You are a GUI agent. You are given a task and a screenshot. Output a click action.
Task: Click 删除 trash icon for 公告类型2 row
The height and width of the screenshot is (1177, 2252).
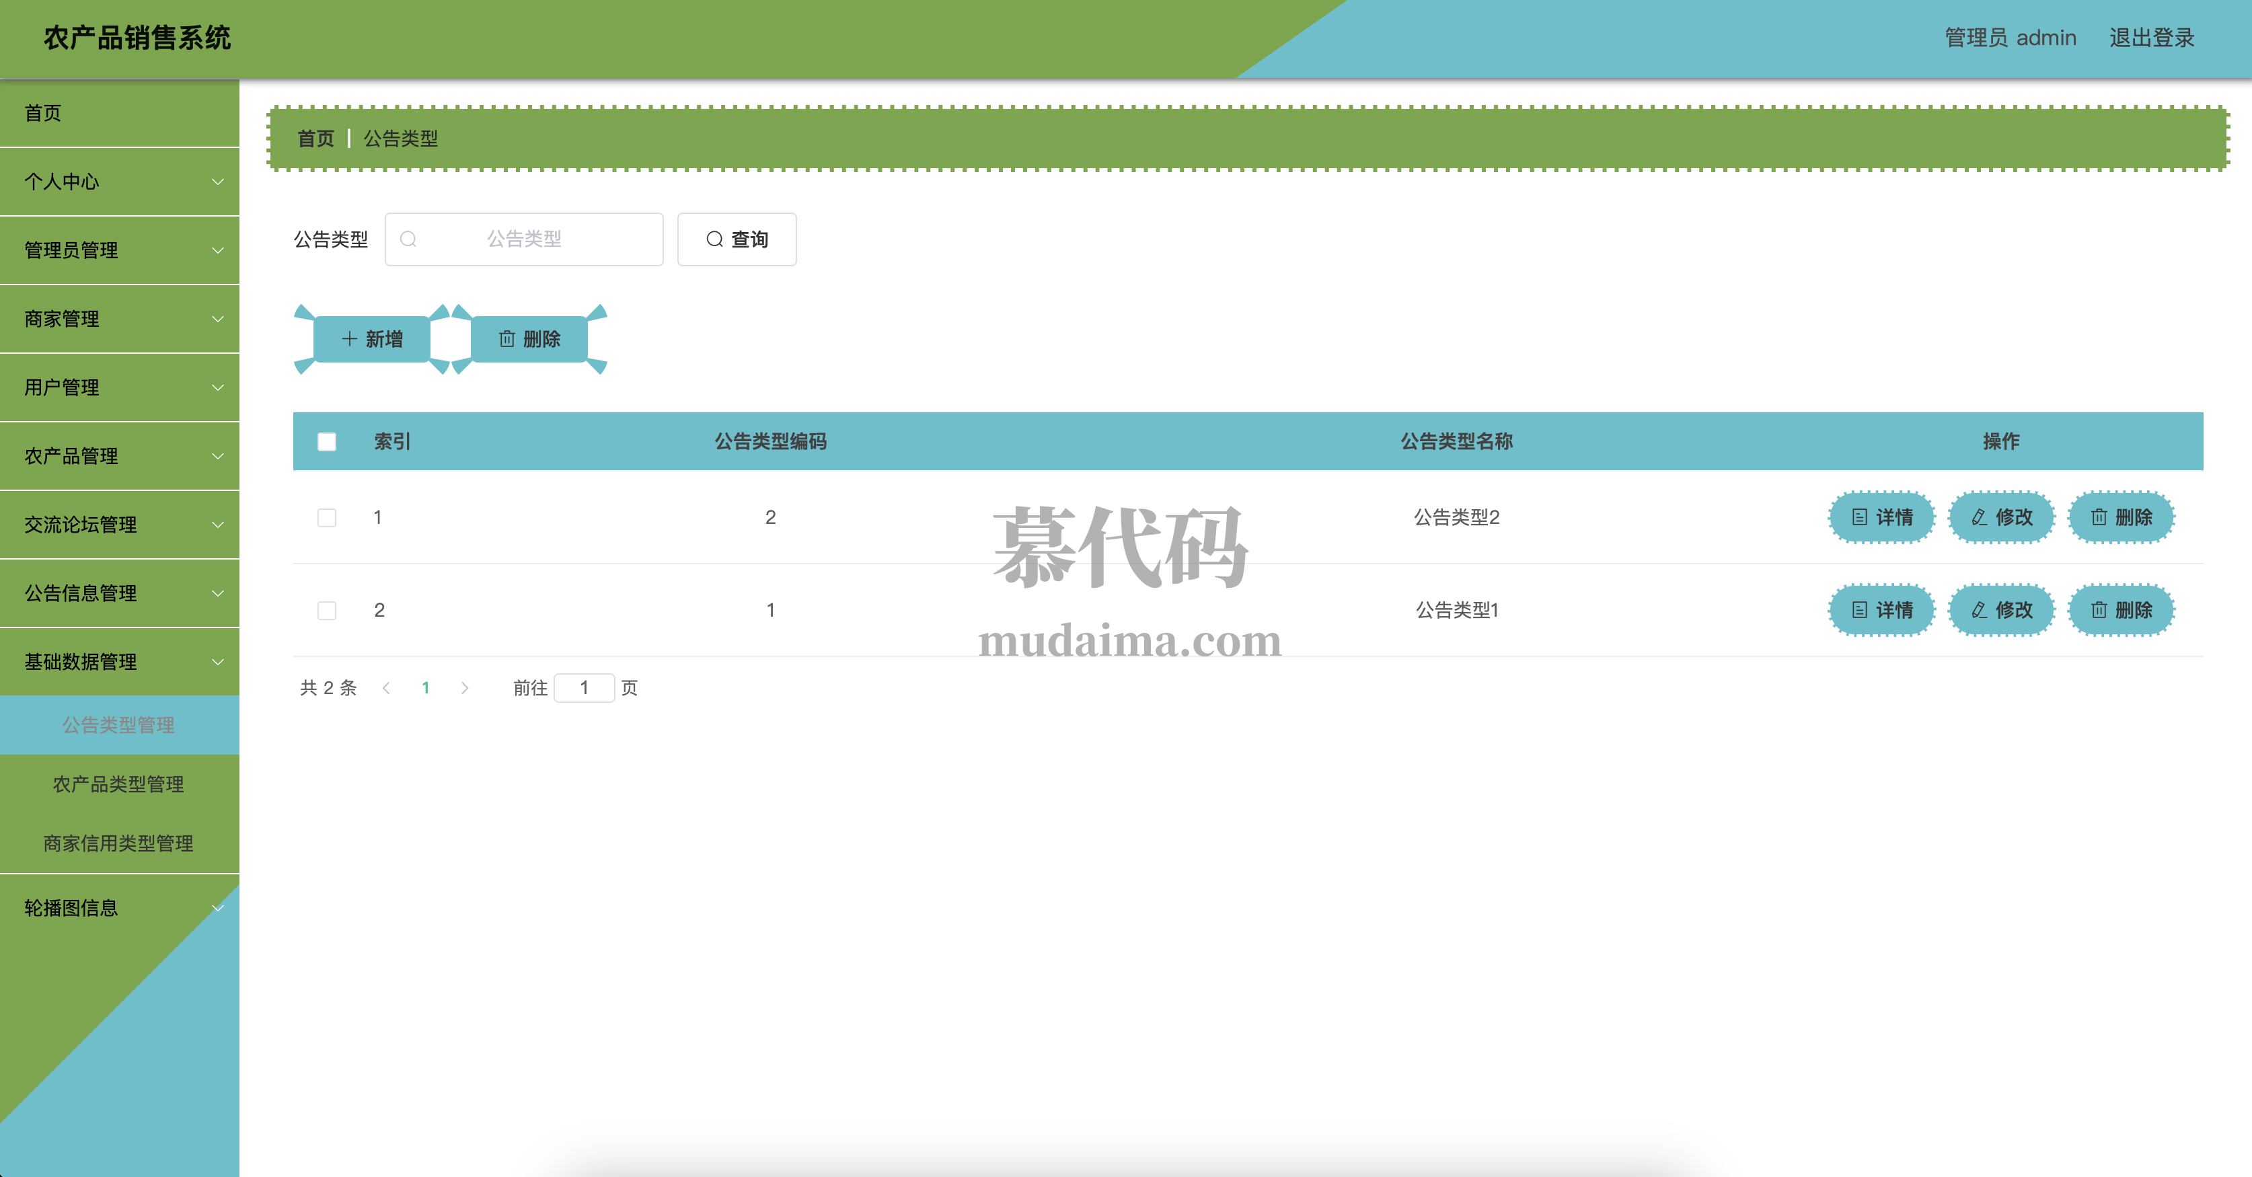point(2098,517)
